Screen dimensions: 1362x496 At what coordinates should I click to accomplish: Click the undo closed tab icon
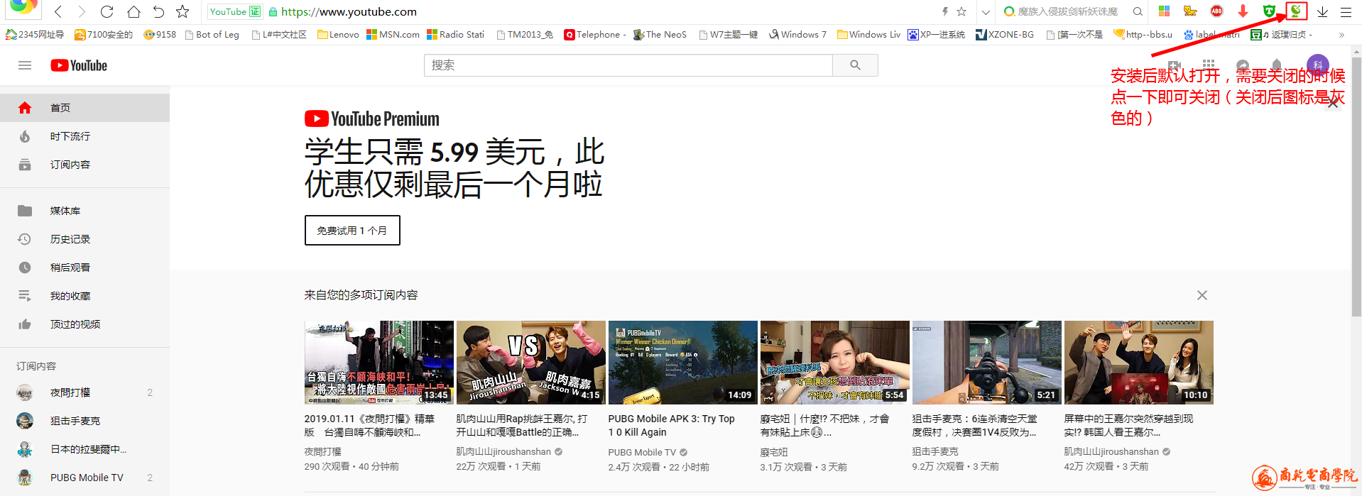pyautogui.click(x=158, y=11)
